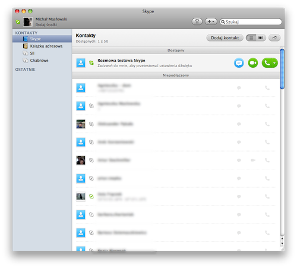Click the Michał Masłowski name in header
This screenshot has height=268, width=297.
tap(51, 19)
